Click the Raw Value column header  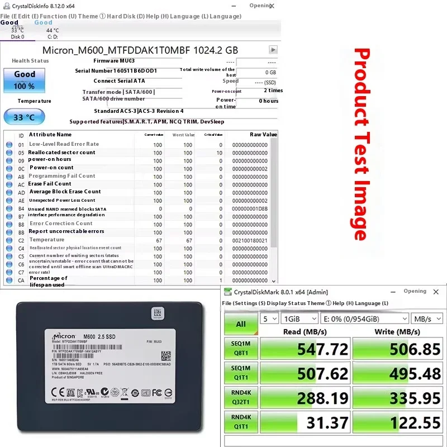tap(263, 134)
